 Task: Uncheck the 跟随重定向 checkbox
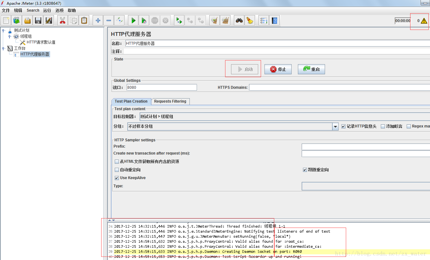tap(305, 170)
